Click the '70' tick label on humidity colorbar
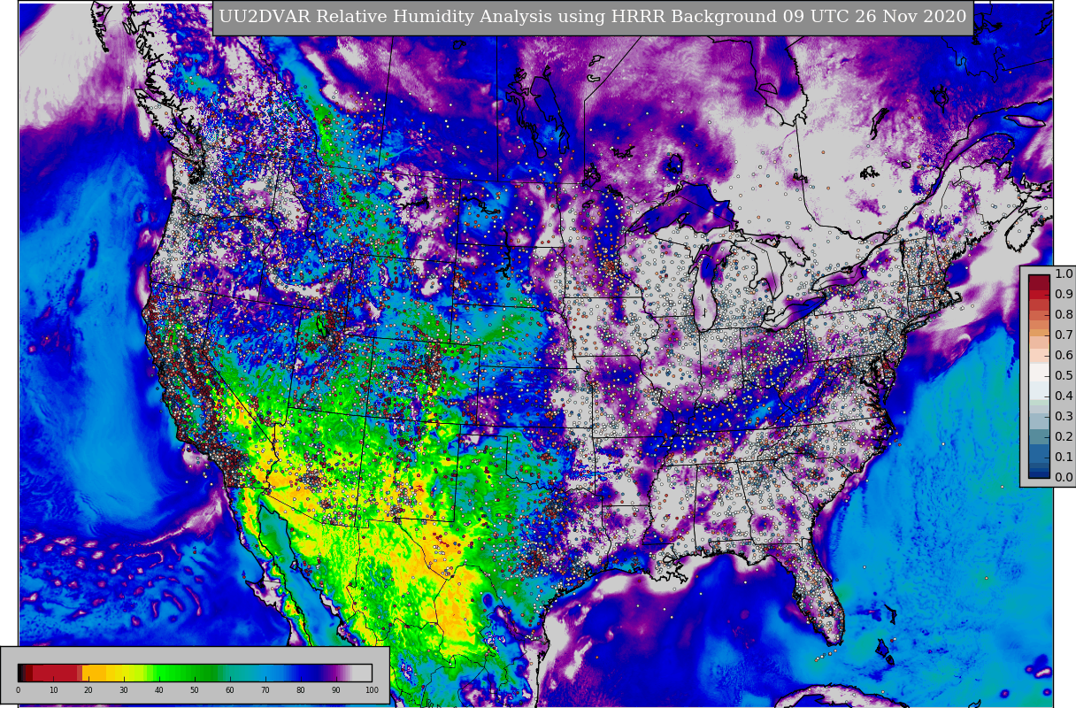Screen dimensions: 1076x708 click(265, 690)
